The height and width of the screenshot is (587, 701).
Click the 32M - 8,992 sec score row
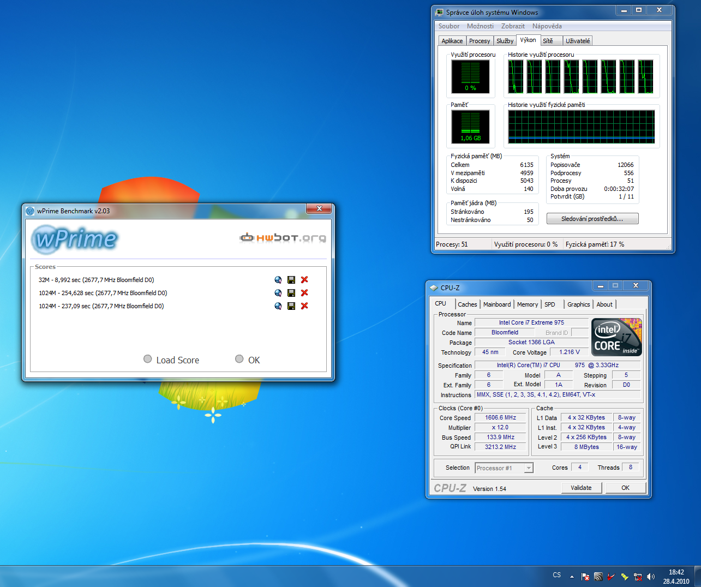[97, 280]
